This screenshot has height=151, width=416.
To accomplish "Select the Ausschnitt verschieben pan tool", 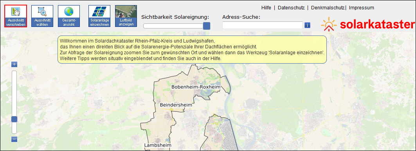I will coord(16,16).
